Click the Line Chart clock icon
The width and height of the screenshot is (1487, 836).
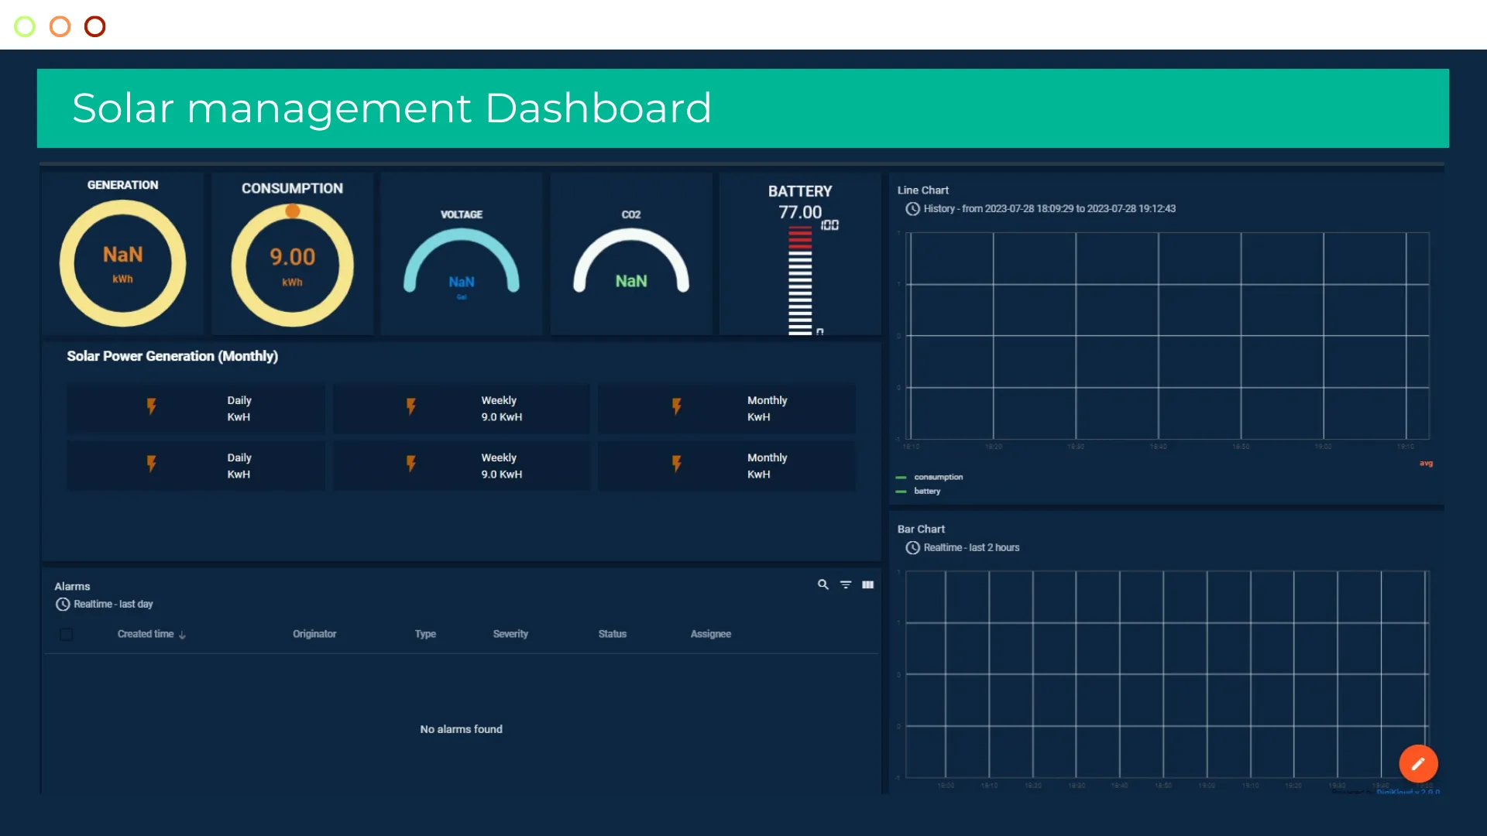912,209
